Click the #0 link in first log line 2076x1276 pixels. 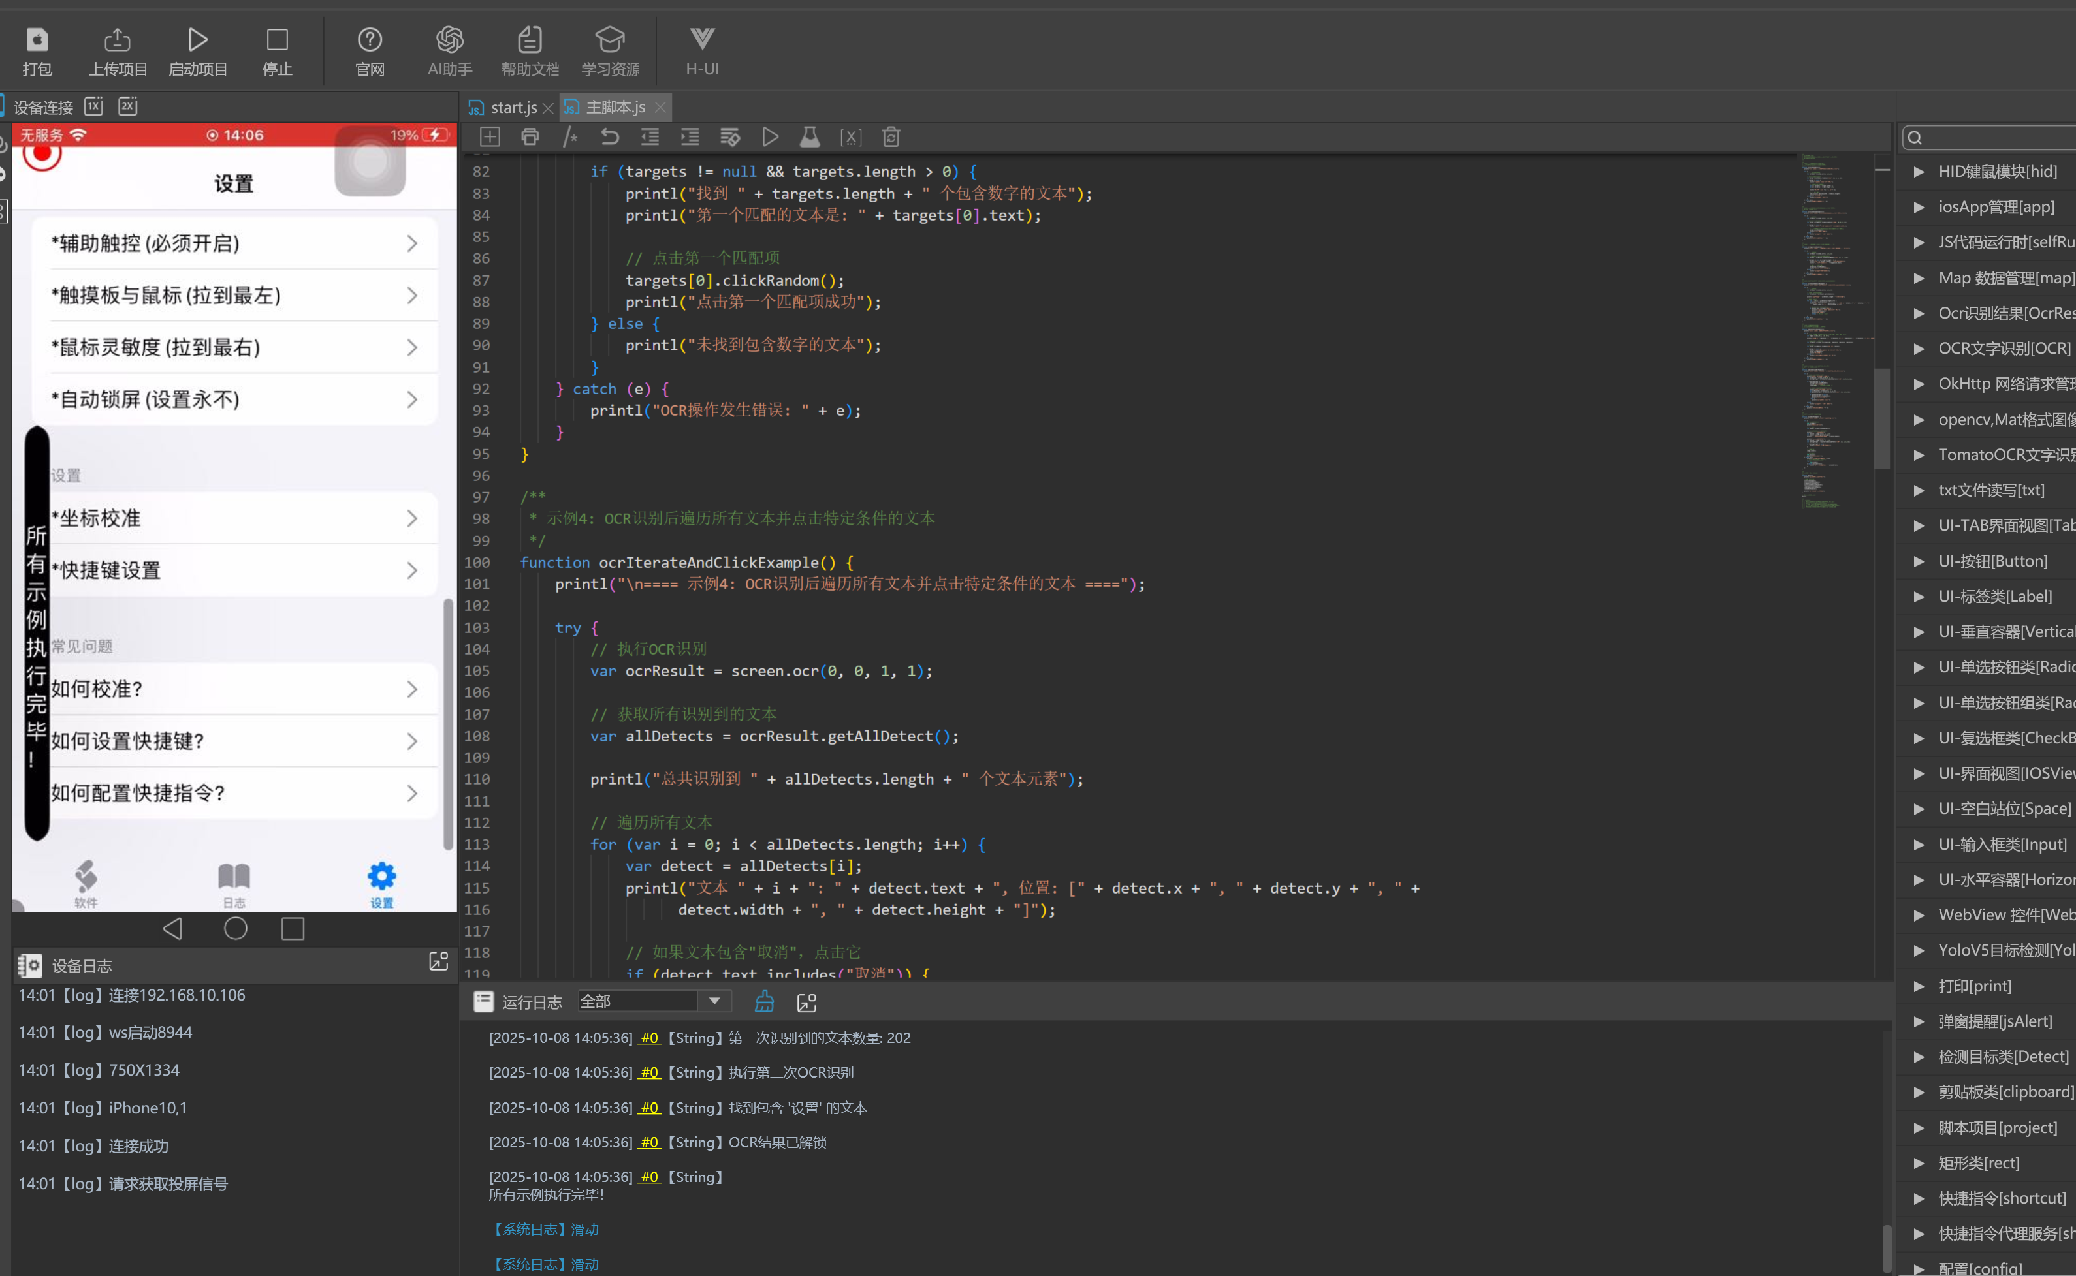pos(648,1038)
